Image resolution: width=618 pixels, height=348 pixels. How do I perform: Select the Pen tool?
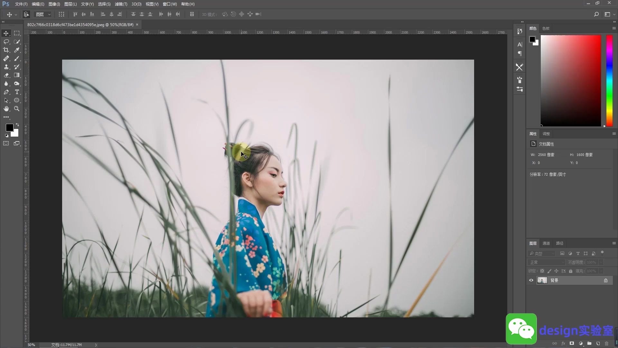6,92
